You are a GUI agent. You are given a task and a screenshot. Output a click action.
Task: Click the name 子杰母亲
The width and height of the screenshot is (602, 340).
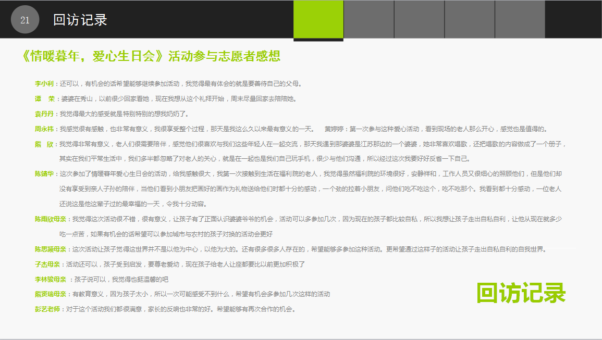point(47,265)
